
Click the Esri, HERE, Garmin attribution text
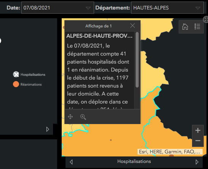pos(170,151)
